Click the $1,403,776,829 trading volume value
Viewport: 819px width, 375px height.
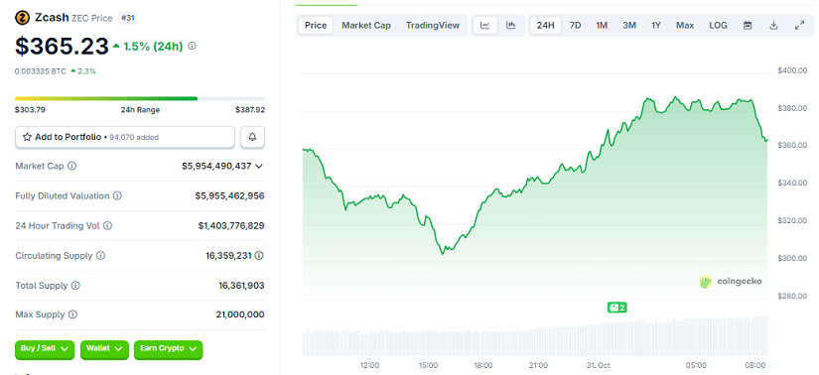tap(231, 225)
